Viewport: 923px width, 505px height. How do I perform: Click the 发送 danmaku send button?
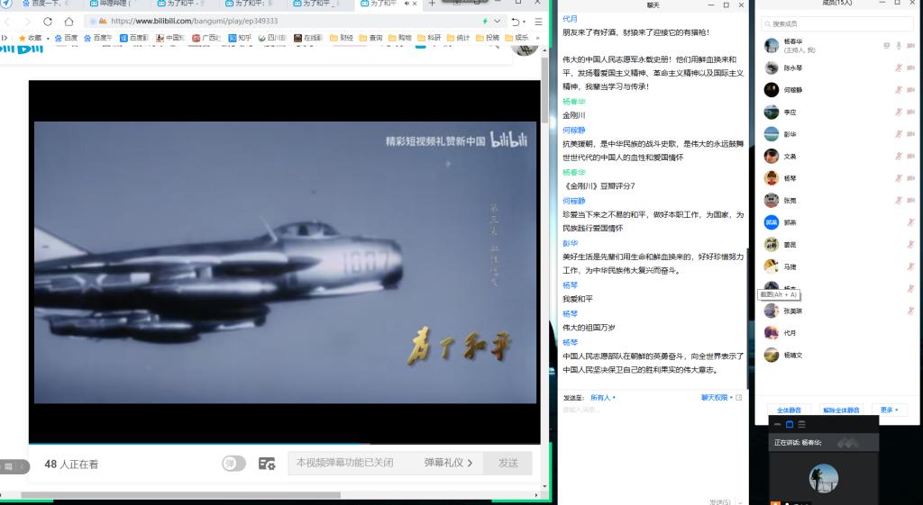click(508, 463)
